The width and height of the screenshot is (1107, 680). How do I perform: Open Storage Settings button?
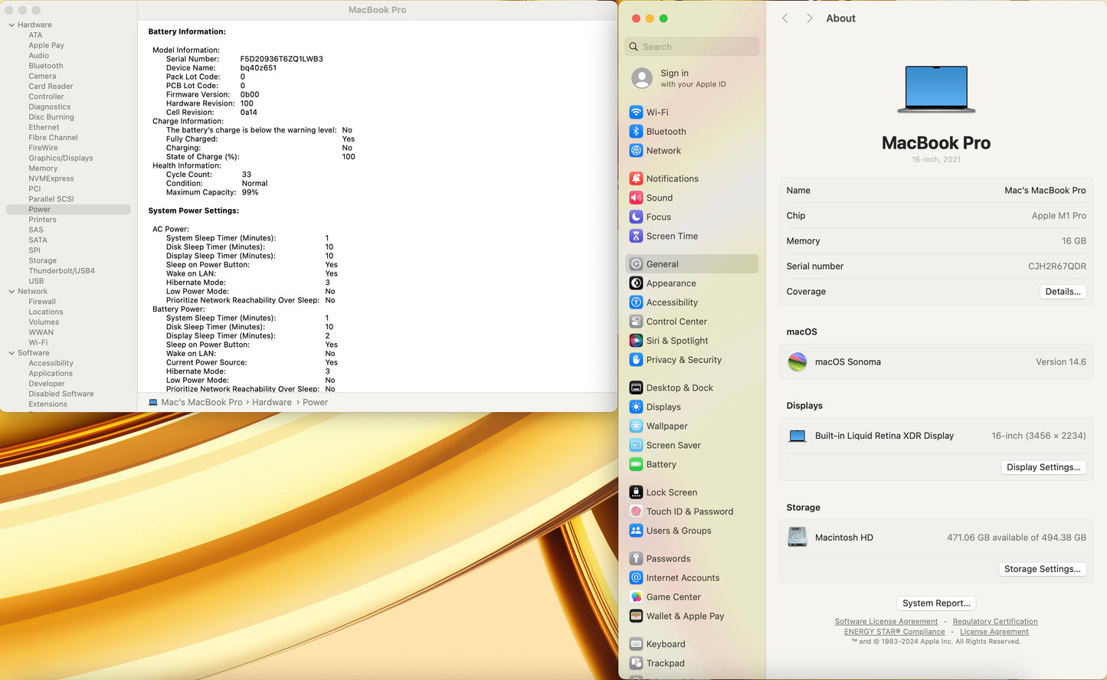(1042, 569)
